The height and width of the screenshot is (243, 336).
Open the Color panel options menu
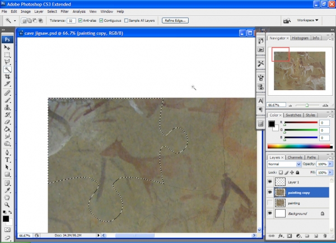[x=332, y=116]
